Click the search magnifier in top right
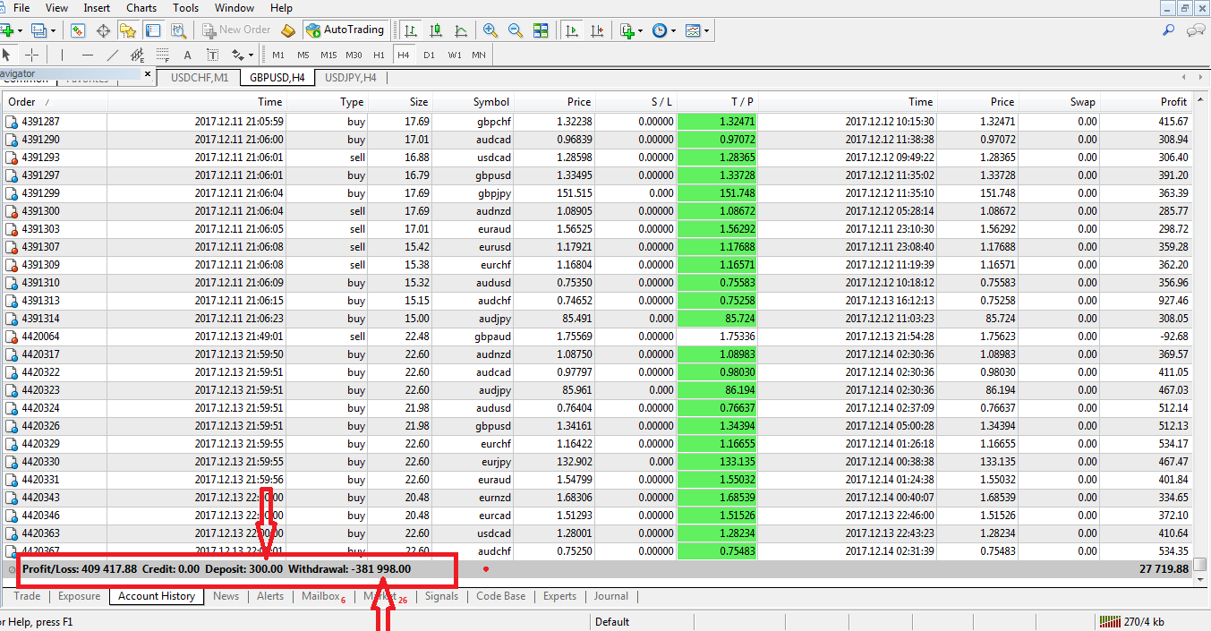The height and width of the screenshot is (631, 1211). coord(1168,30)
